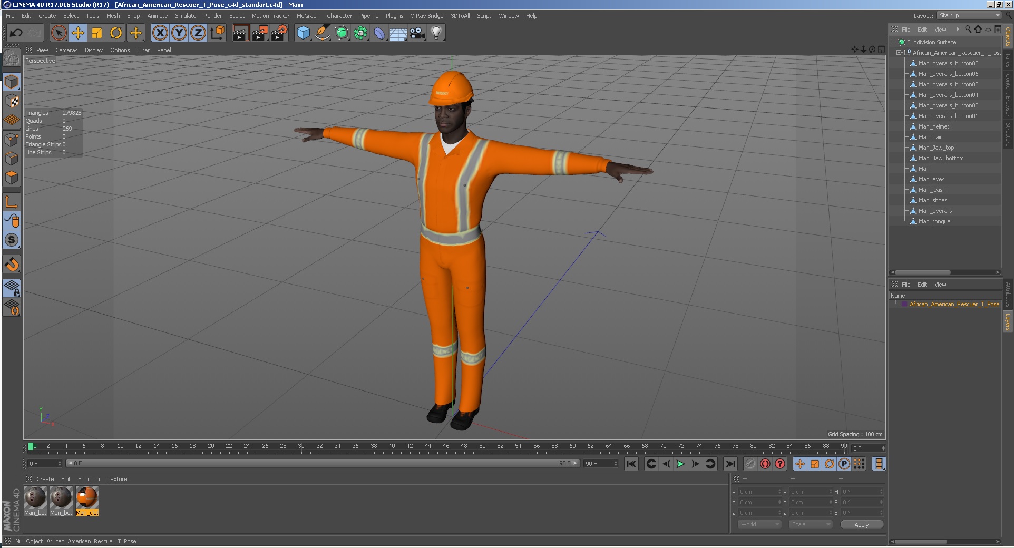Open the Array modeling objects icon
The image size is (1014, 548).
tap(360, 33)
